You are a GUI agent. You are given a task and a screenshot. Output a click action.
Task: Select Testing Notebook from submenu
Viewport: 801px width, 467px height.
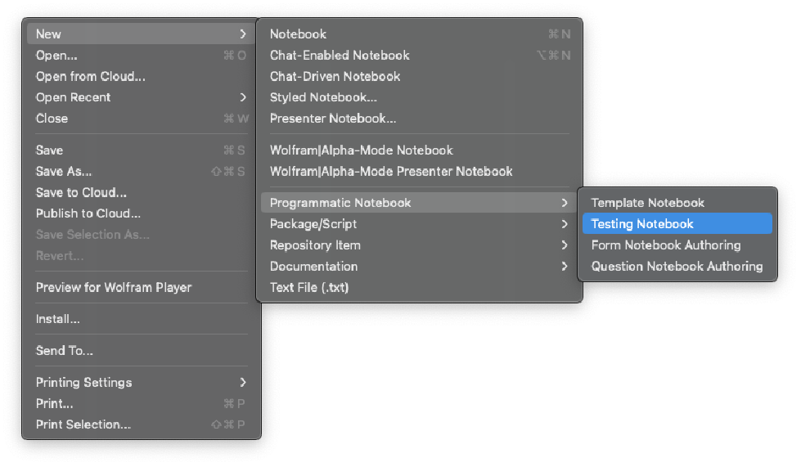pyautogui.click(x=642, y=223)
